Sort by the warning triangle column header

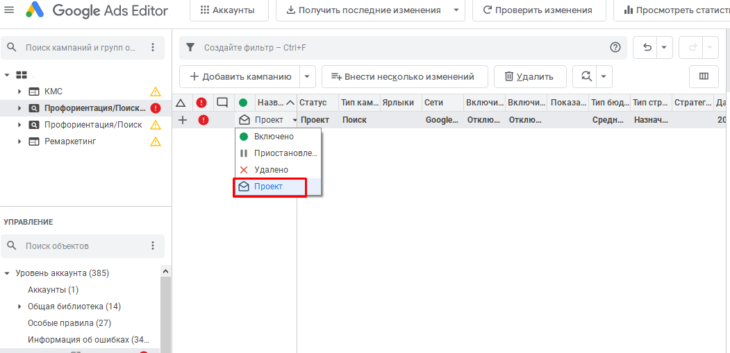point(181,103)
